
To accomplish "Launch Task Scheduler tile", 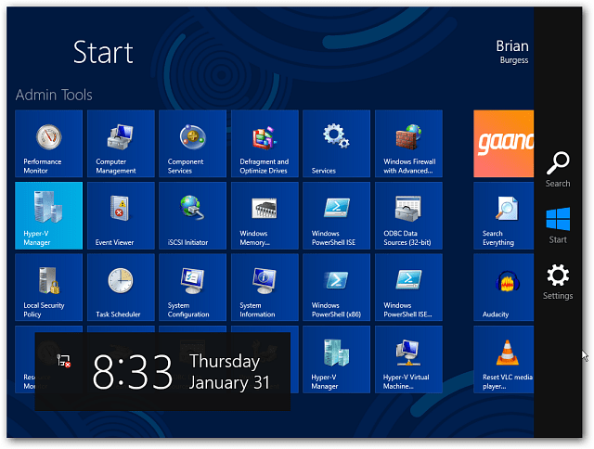I will point(121,288).
